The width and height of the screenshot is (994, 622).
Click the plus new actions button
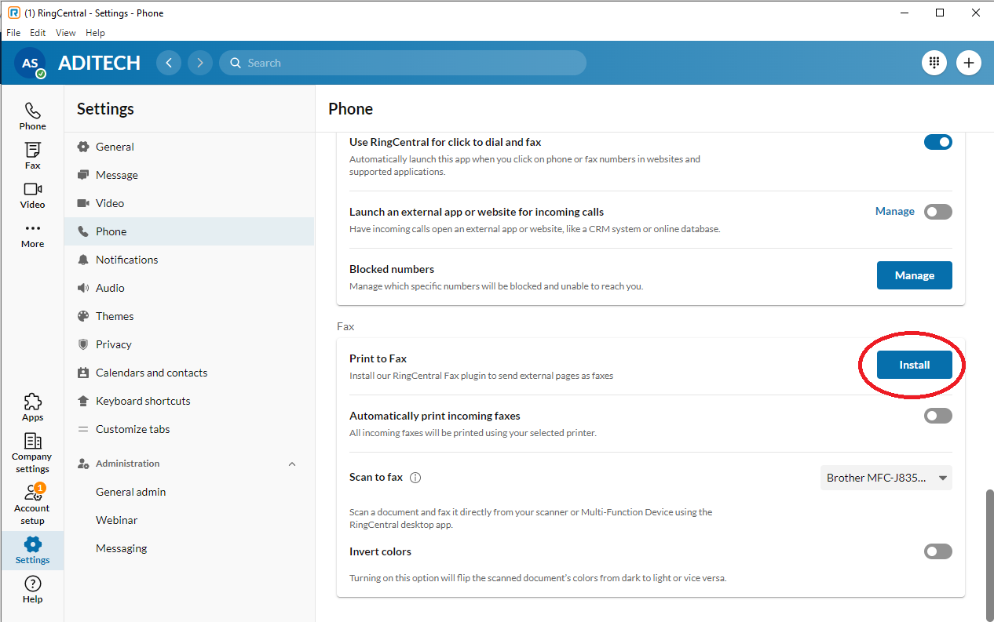pyautogui.click(x=969, y=63)
